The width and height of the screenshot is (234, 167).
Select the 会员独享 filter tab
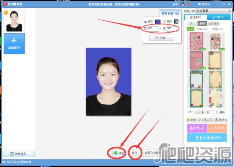(x=214, y=23)
